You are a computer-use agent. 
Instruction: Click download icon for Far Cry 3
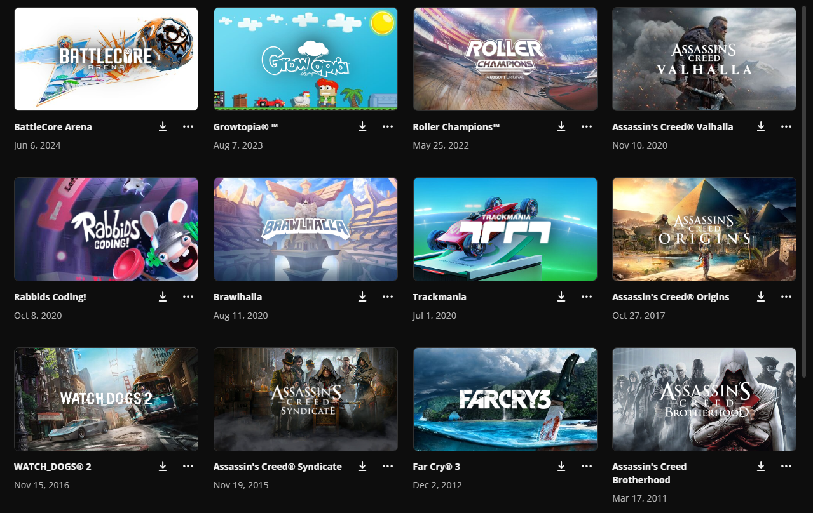[561, 466]
